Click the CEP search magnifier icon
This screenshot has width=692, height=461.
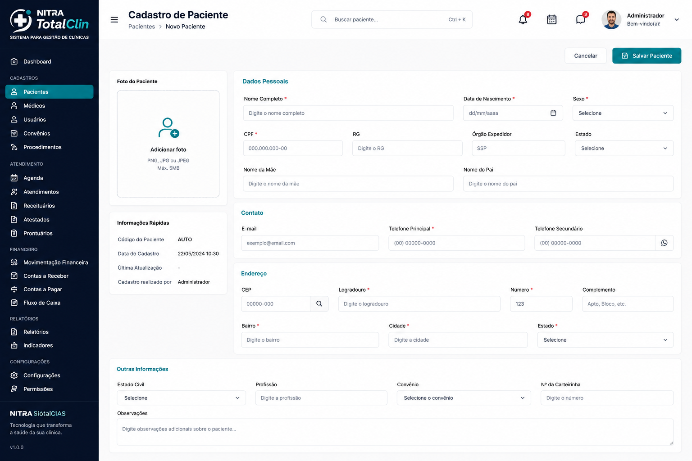(x=319, y=304)
